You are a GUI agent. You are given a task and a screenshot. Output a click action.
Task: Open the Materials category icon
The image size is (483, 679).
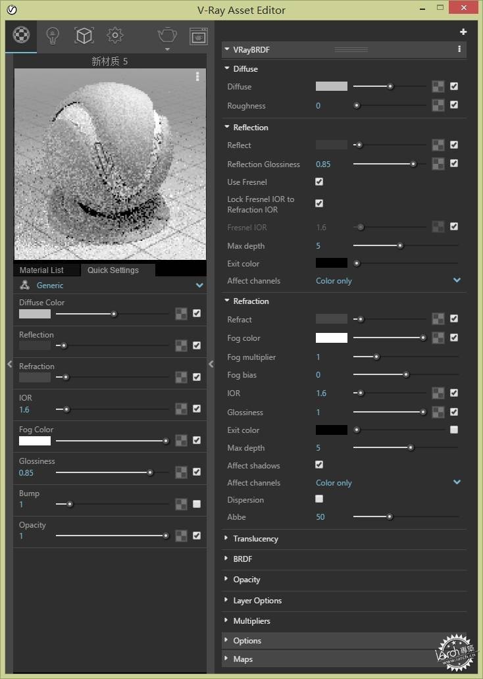pos(21,35)
